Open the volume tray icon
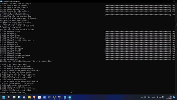 point(160,97)
